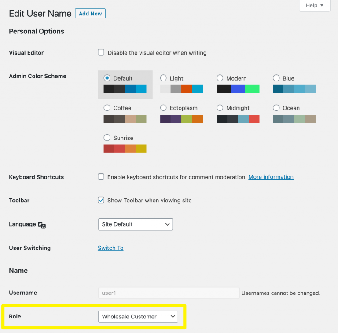Viewport: 338px width, 333px height.
Task: Open the More information link
Action: pyautogui.click(x=271, y=177)
